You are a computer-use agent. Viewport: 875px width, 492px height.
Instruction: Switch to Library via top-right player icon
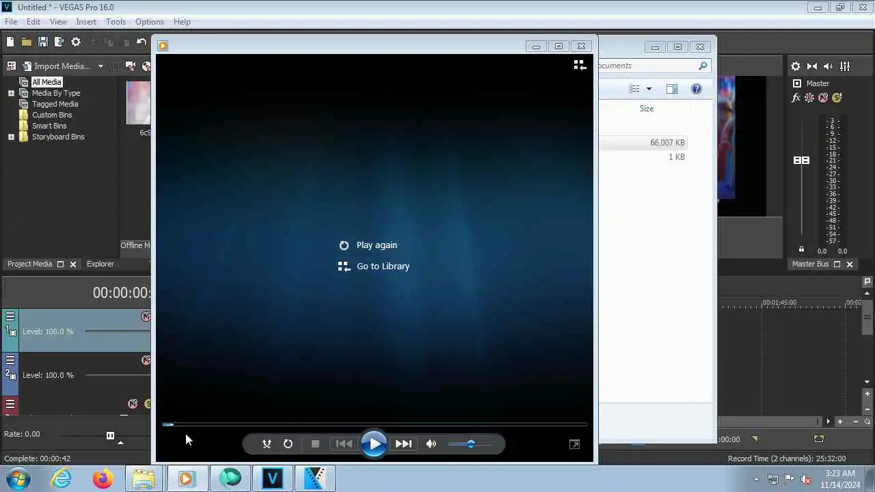click(580, 65)
